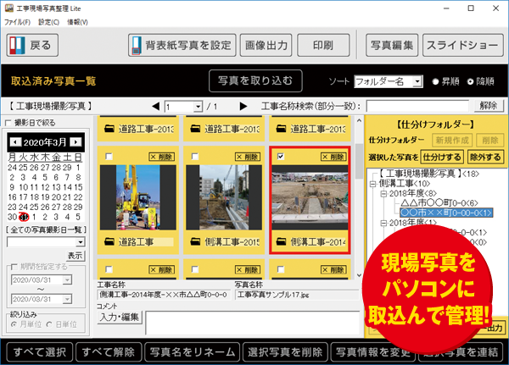Select the yellow excavator photo thumbnail

tap(138, 197)
